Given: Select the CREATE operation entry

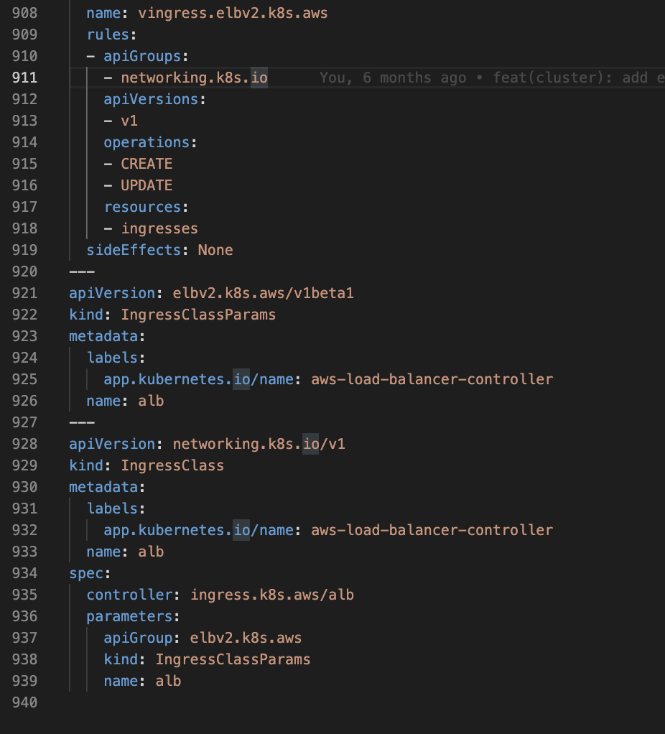Looking at the screenshot, I should point(147,164).
